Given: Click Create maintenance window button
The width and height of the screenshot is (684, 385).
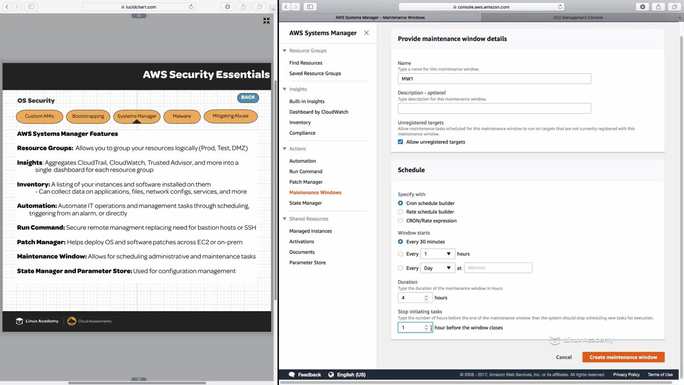Looking at the screenshot, I should [623, 357].
